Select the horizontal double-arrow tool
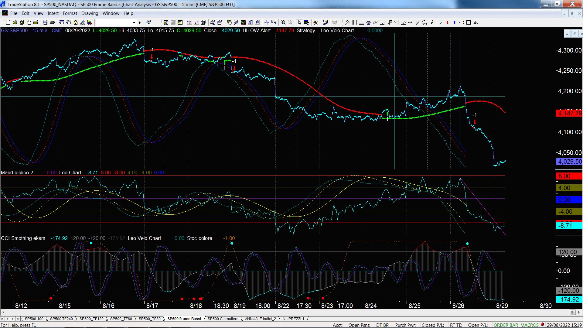This screenshot has height=328, width=583. click(410, 22)
